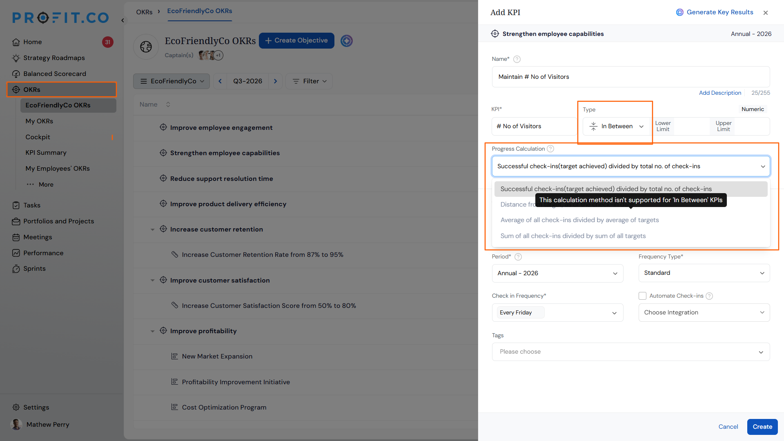Open Cockpit in sidebar
This screenshot has width=784, height=441.
tap(38, 137)
